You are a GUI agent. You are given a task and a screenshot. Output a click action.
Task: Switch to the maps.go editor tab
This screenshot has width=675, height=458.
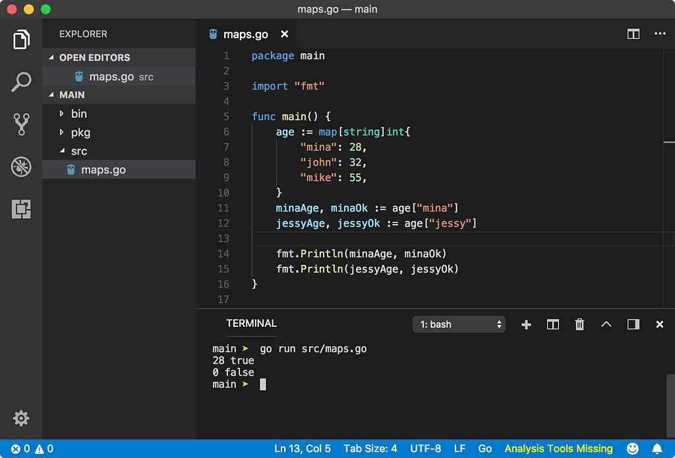coord(247,34)
